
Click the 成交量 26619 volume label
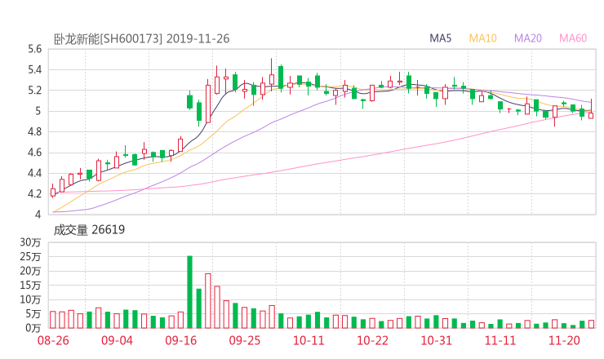[89, 230]
